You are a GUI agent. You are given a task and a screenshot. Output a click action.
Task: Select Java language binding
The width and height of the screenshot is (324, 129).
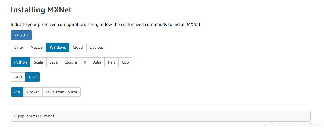tap(54, 62)
